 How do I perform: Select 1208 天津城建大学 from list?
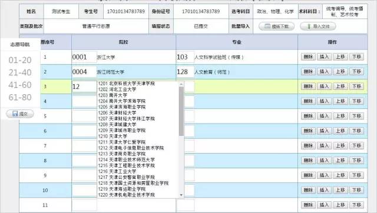(x=117, y=125)
